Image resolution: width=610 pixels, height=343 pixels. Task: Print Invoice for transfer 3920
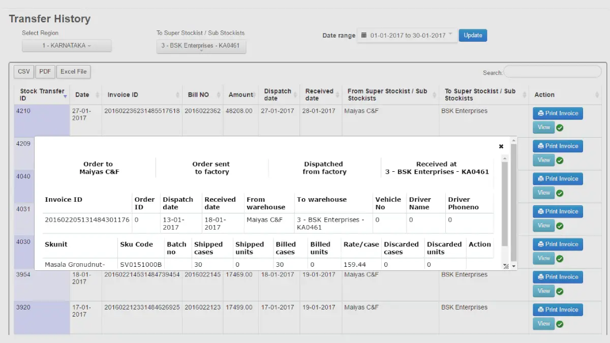click(558, 309)
